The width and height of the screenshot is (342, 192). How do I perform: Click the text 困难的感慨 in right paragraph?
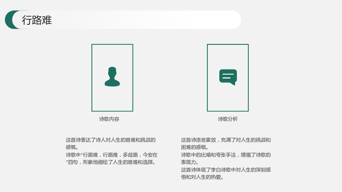[x=195, y=147]
